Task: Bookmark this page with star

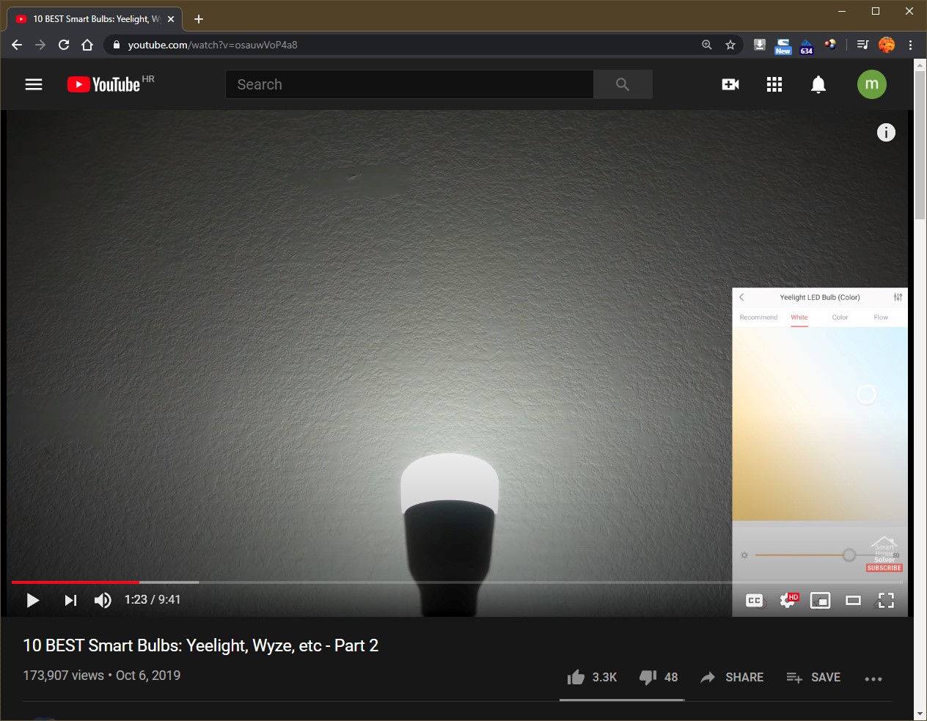Action: click(x=730, y=45)
